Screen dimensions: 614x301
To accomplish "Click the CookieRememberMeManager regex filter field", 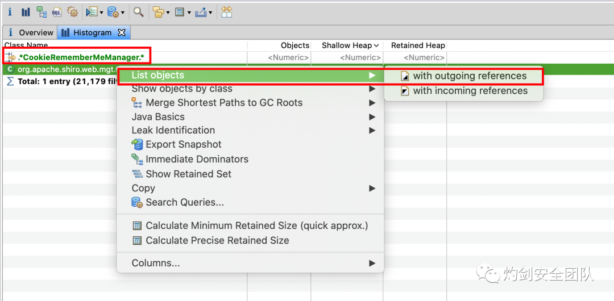I will point(81,58).
